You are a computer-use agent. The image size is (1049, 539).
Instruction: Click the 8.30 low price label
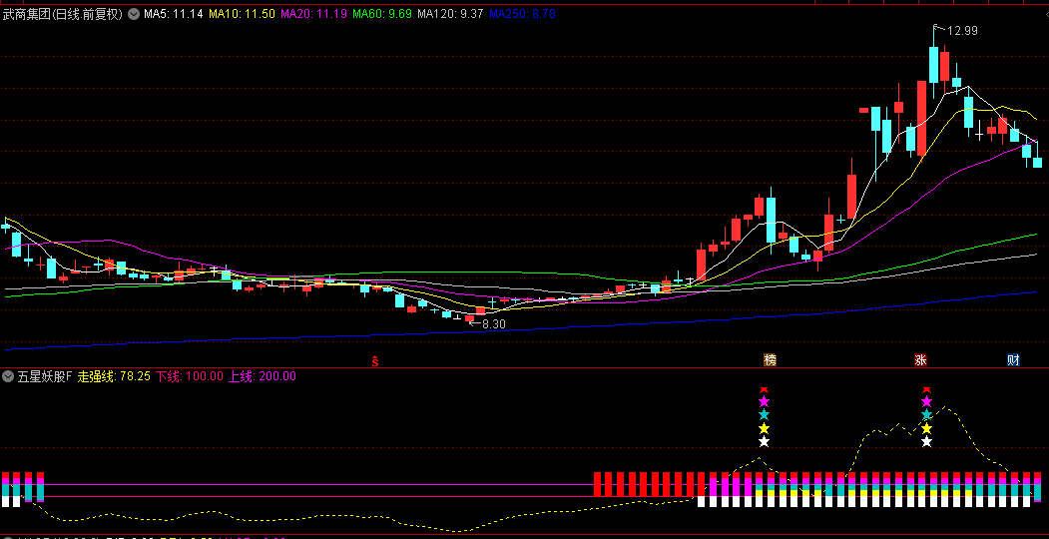[494, 324]
